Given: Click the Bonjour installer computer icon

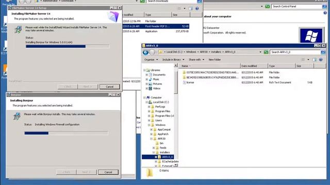Looking at the screenshot, I should (x=16, y=116).
